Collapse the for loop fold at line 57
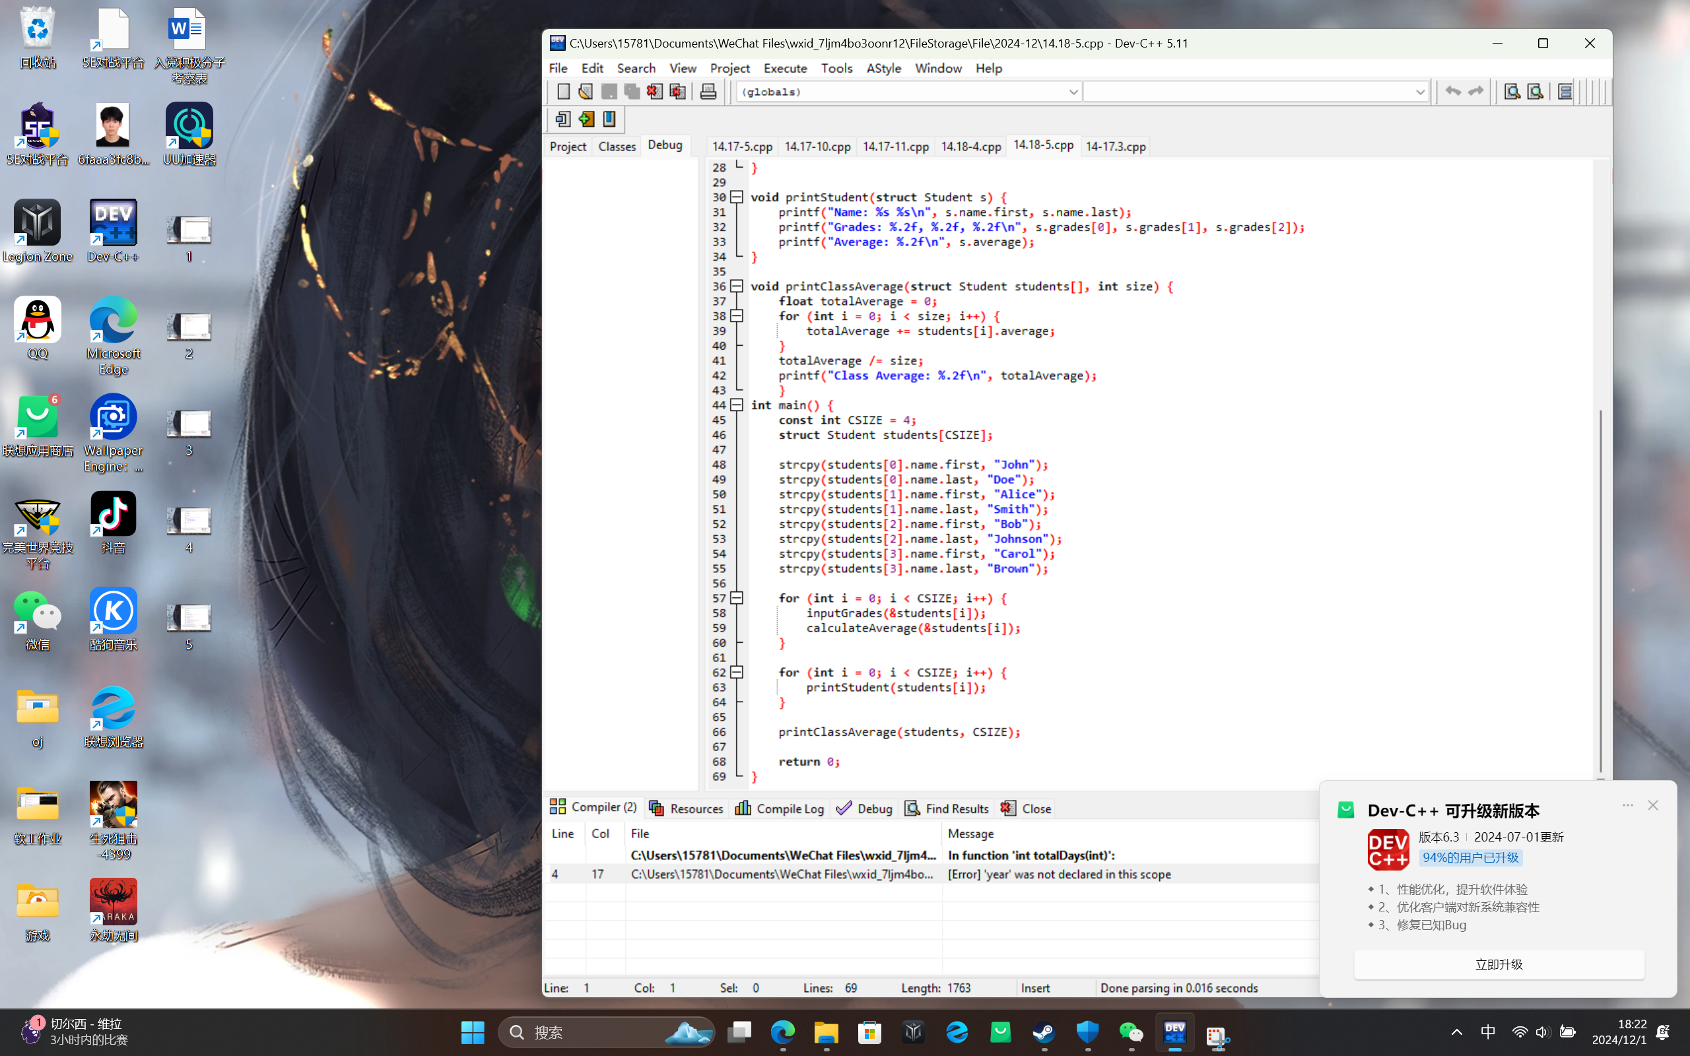 (737, 598)
